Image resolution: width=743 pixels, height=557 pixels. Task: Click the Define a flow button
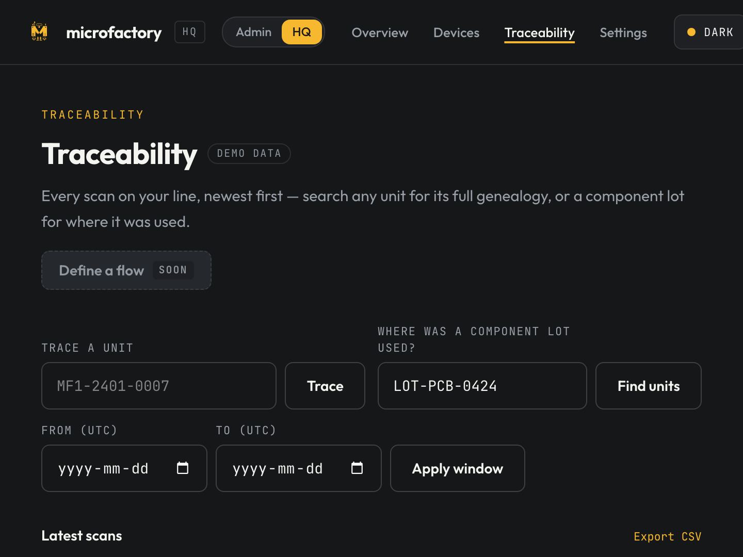(126, 270)
